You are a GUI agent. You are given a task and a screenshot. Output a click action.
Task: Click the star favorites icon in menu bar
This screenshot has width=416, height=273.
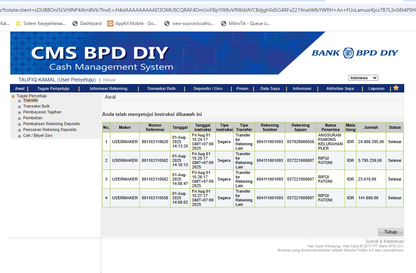[x=396, y=88]
